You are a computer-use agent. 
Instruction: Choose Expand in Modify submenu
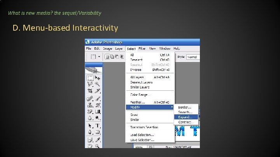[x=186, y=117]
